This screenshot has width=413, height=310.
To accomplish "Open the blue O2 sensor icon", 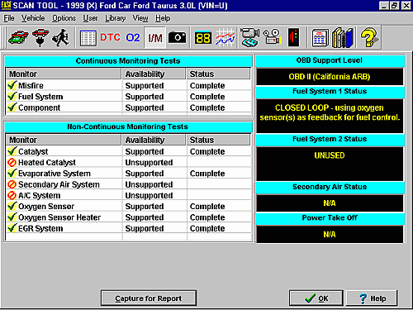I will pyautogui.click(x=133, y=37).
